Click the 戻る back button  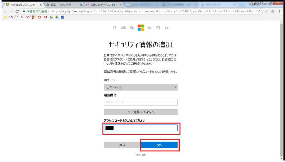pos(122,145)
